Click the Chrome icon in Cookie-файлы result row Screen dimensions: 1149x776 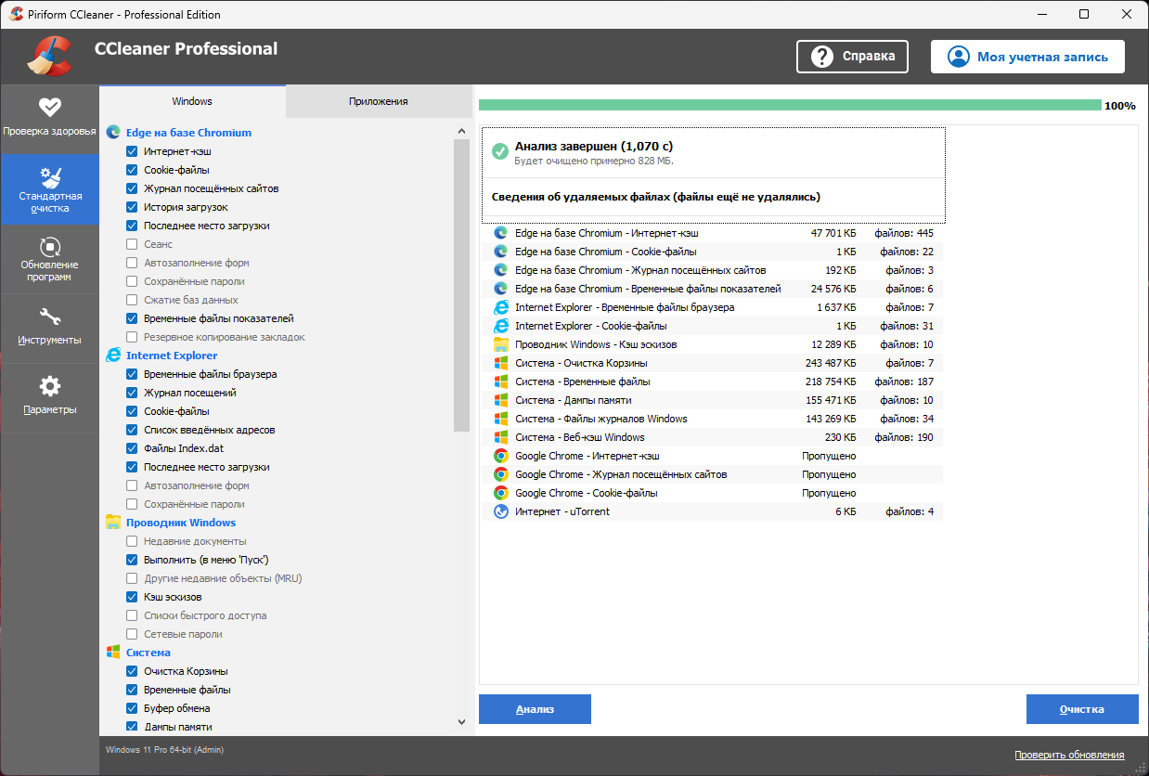(501, 493)
